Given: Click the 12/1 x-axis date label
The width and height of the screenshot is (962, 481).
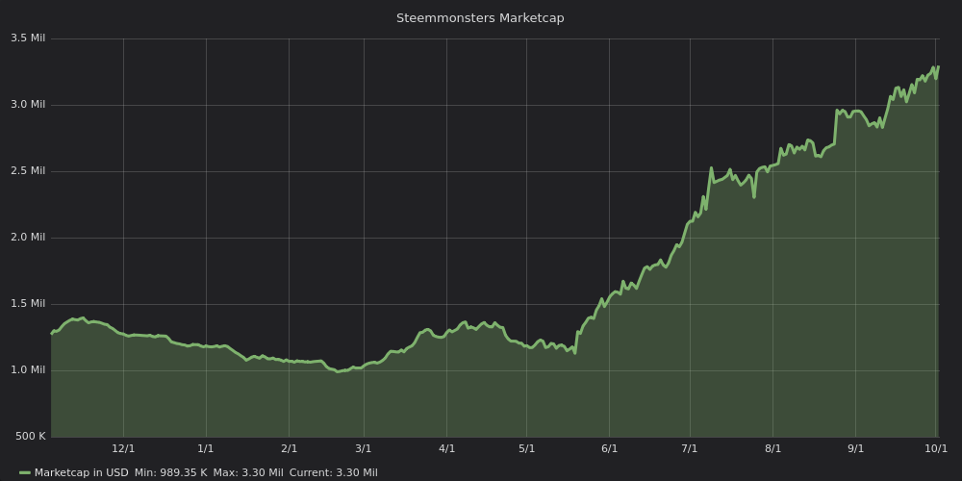Looking at the screenshot, I should click(x=123, y=448).
